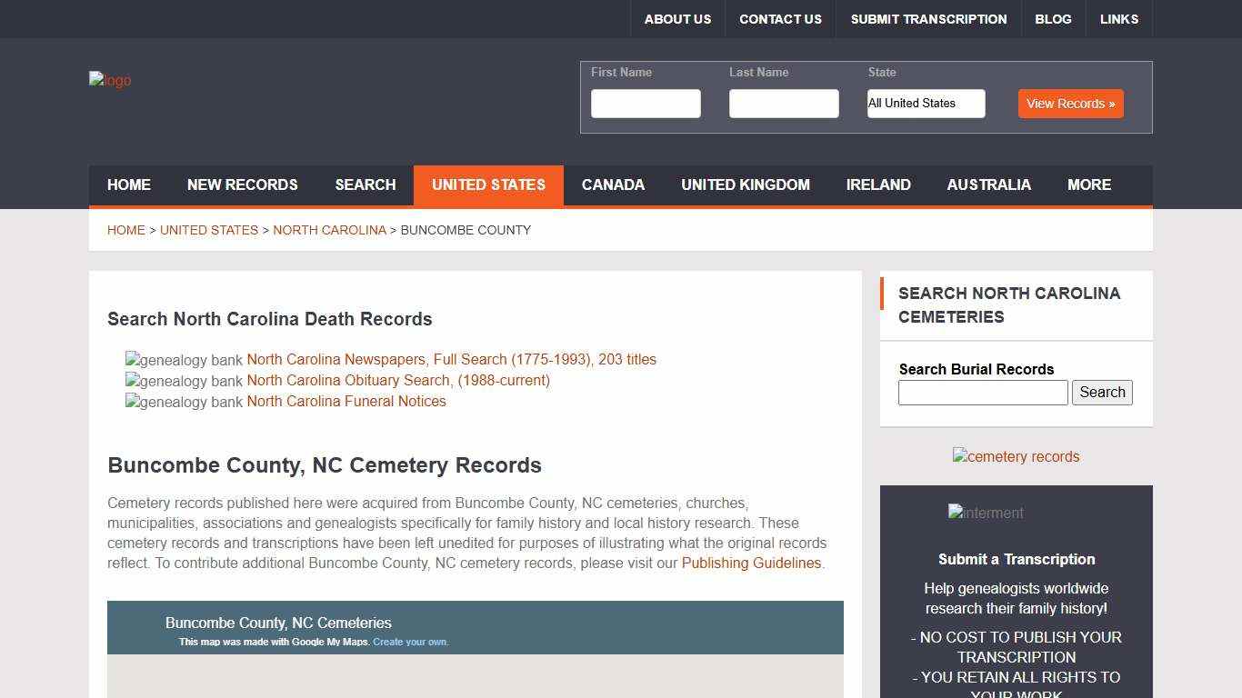The width and height of the screenshot is (1242, 698).
Task: Open the cemetery records image in the sidebar
Action: [x=1016, y=457]
